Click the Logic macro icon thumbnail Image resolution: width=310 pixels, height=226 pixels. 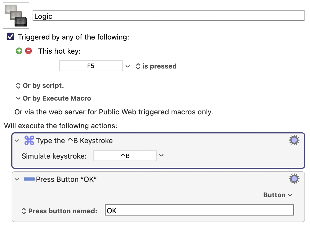click(16, 15)
